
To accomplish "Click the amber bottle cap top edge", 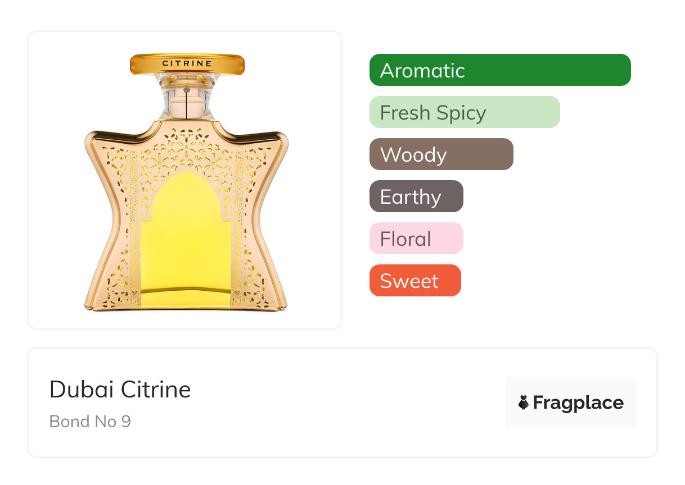I will tap(187, 56).
